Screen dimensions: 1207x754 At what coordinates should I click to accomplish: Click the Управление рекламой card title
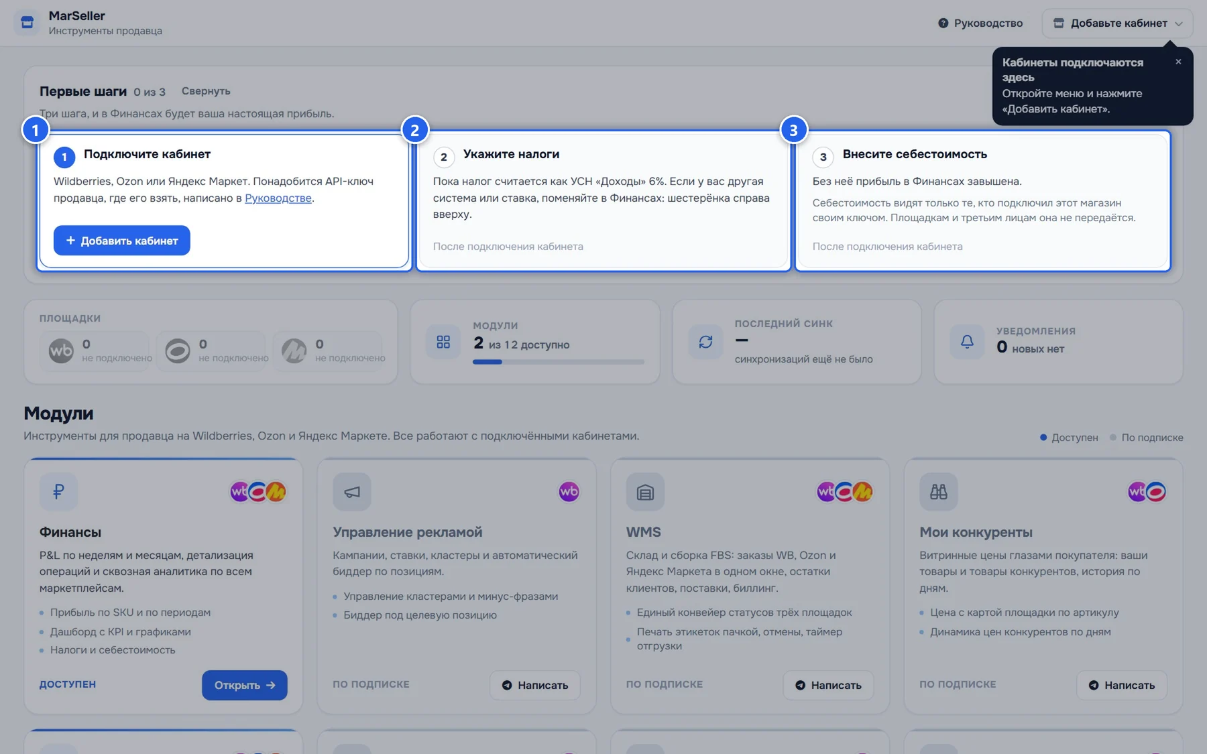(408, 531)
